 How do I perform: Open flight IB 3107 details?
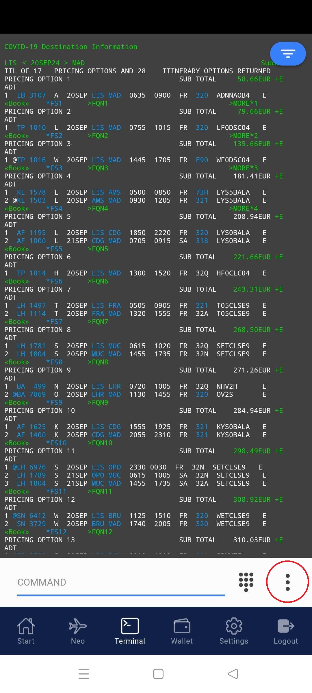(x=31, y=95)
